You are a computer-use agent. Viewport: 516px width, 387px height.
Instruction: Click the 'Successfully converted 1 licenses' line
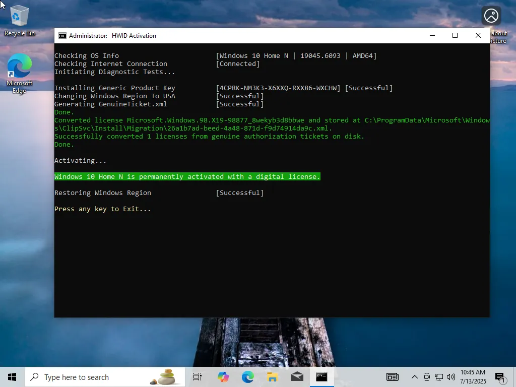(x=209, y=137)
